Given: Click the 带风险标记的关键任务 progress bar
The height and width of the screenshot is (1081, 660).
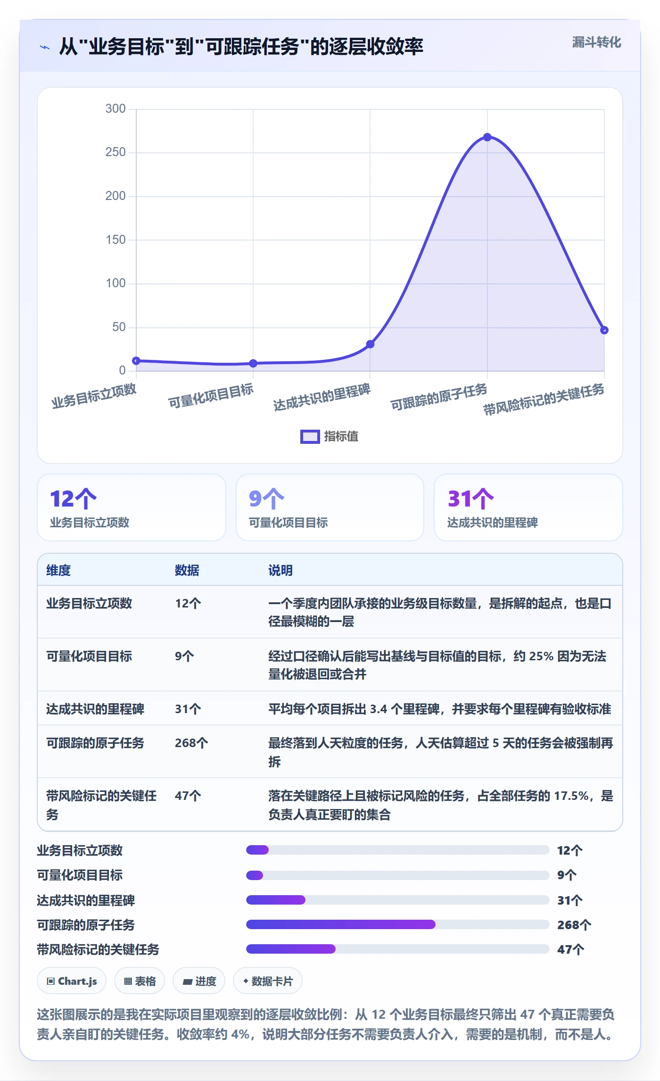Looking at the screenshot, I should [x=398, y=949].
